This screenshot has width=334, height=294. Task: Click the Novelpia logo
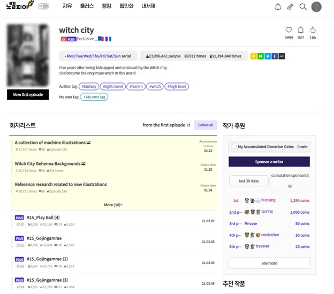click(x=20, y=5)
